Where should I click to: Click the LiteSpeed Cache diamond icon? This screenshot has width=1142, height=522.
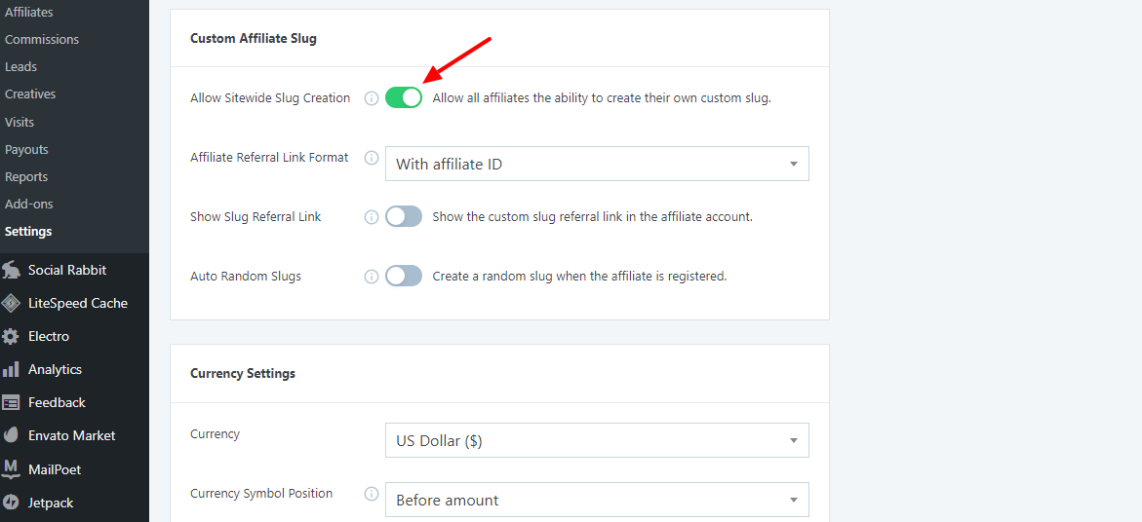[x=11, y=303]
